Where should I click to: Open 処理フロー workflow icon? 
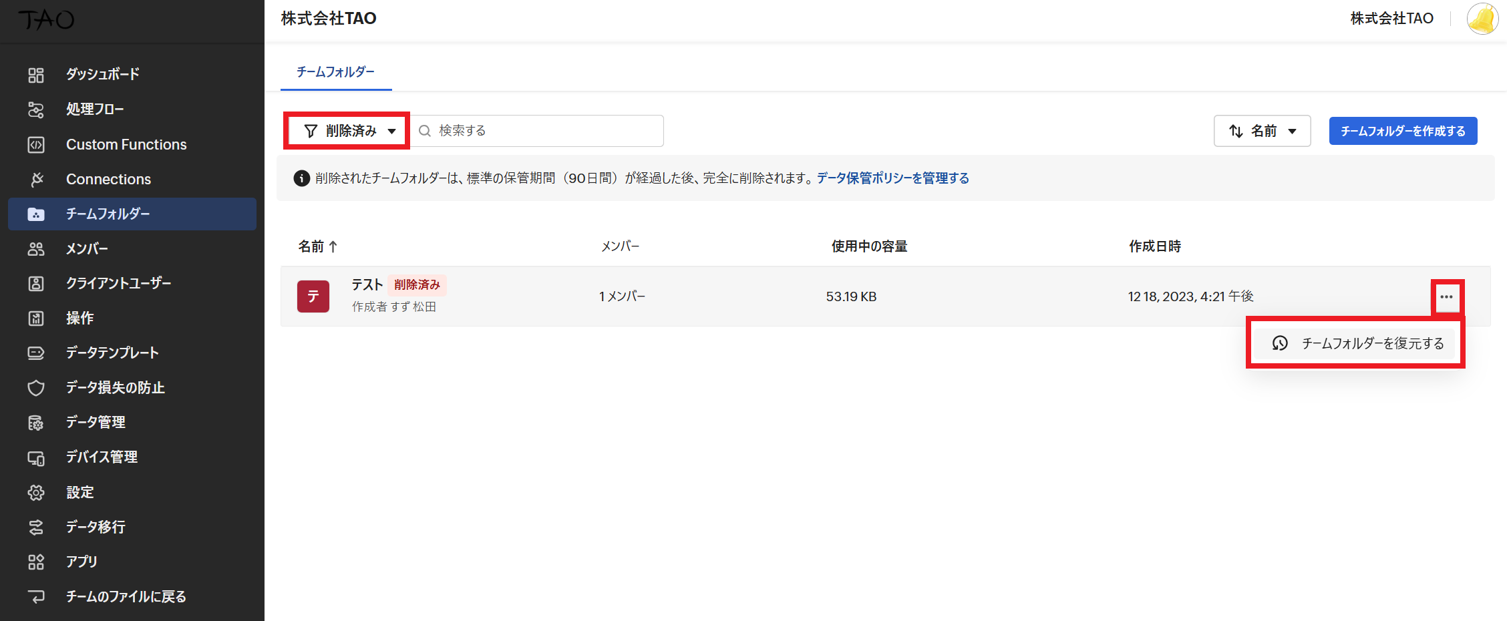pos(36,110)
